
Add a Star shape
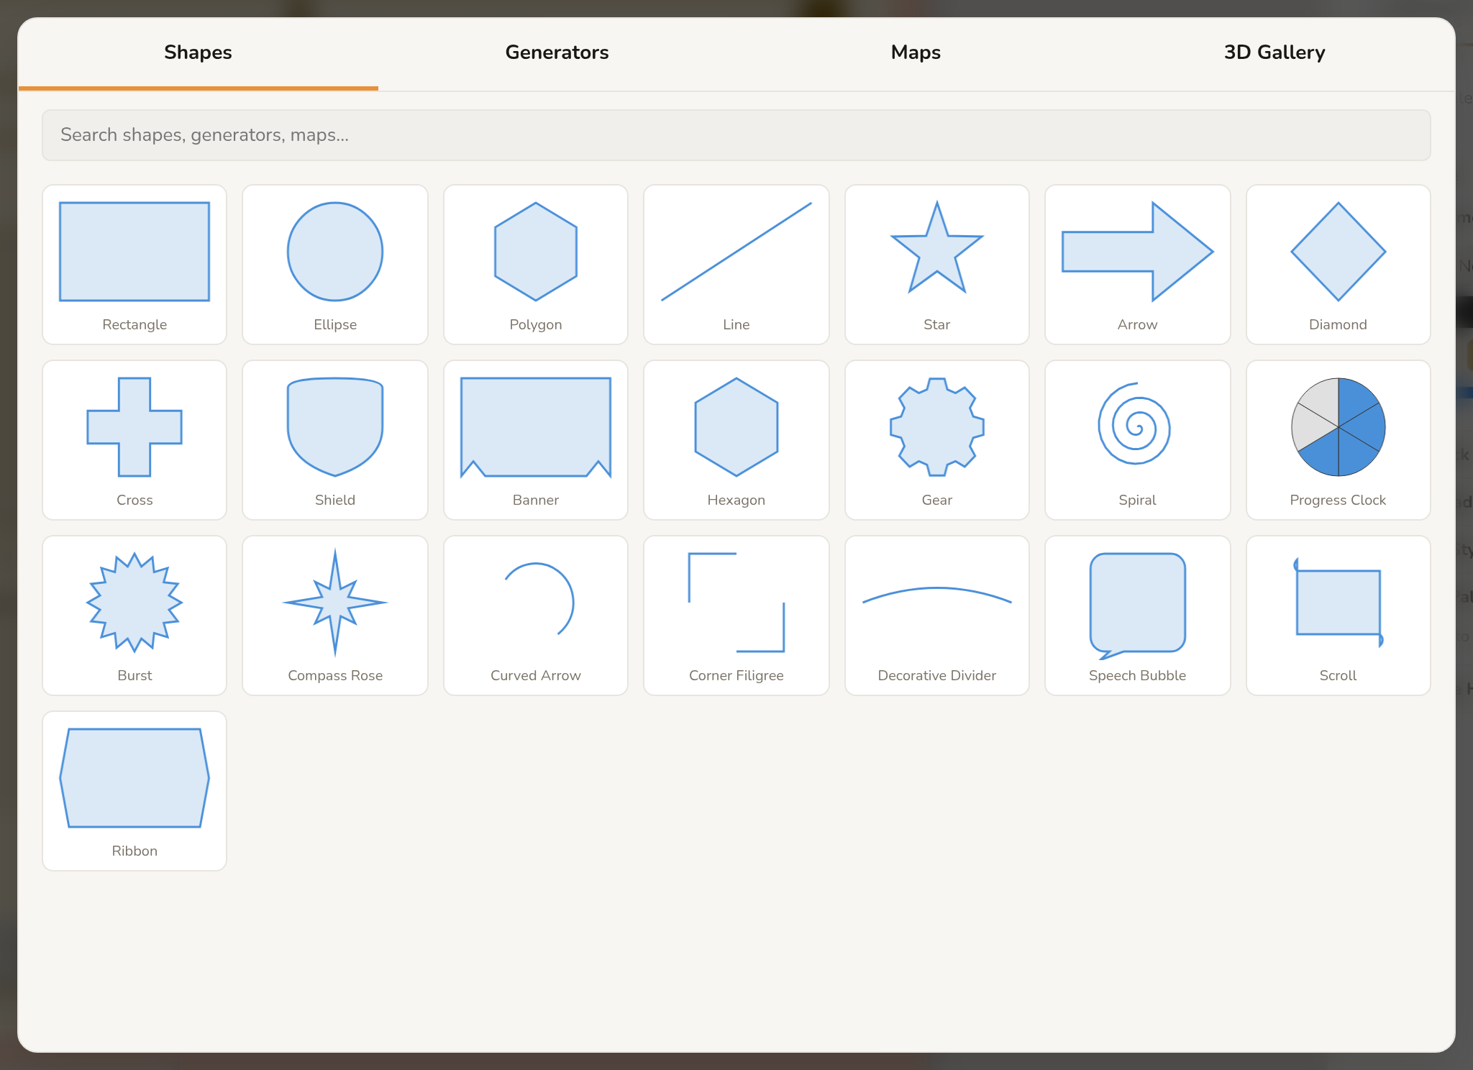[937, 265]
